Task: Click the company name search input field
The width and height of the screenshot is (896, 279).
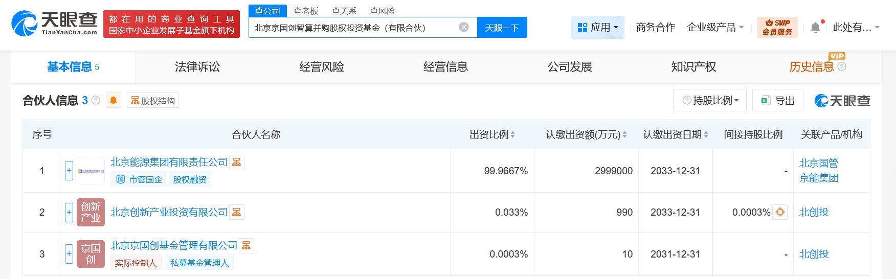Action: click(x=353, y=28)
